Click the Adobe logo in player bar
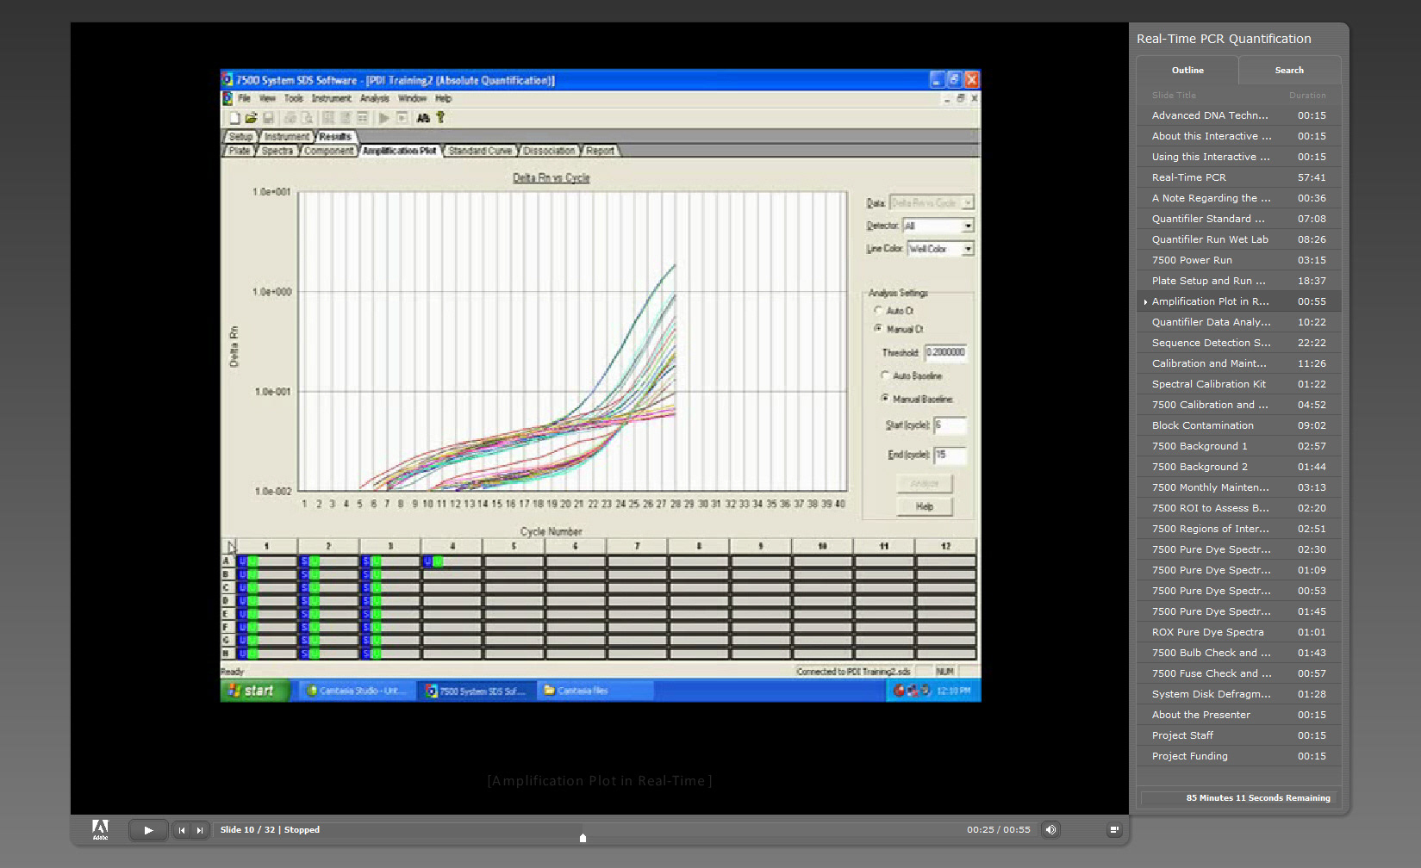 (x=101, y=829)
